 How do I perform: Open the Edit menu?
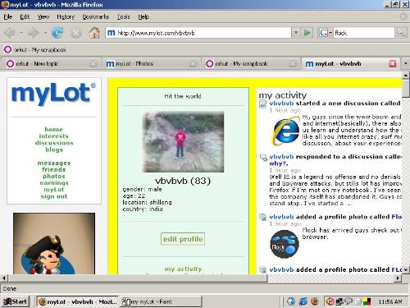25,17
